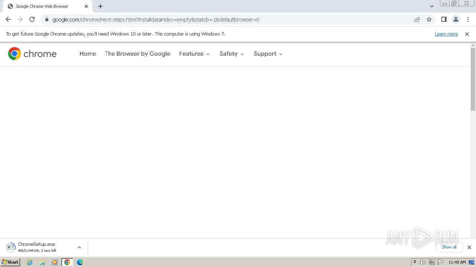Viewport: 476px width, 267px height.
Task: Open Windows Media Player from taskbar
Action: click(55, 262)
